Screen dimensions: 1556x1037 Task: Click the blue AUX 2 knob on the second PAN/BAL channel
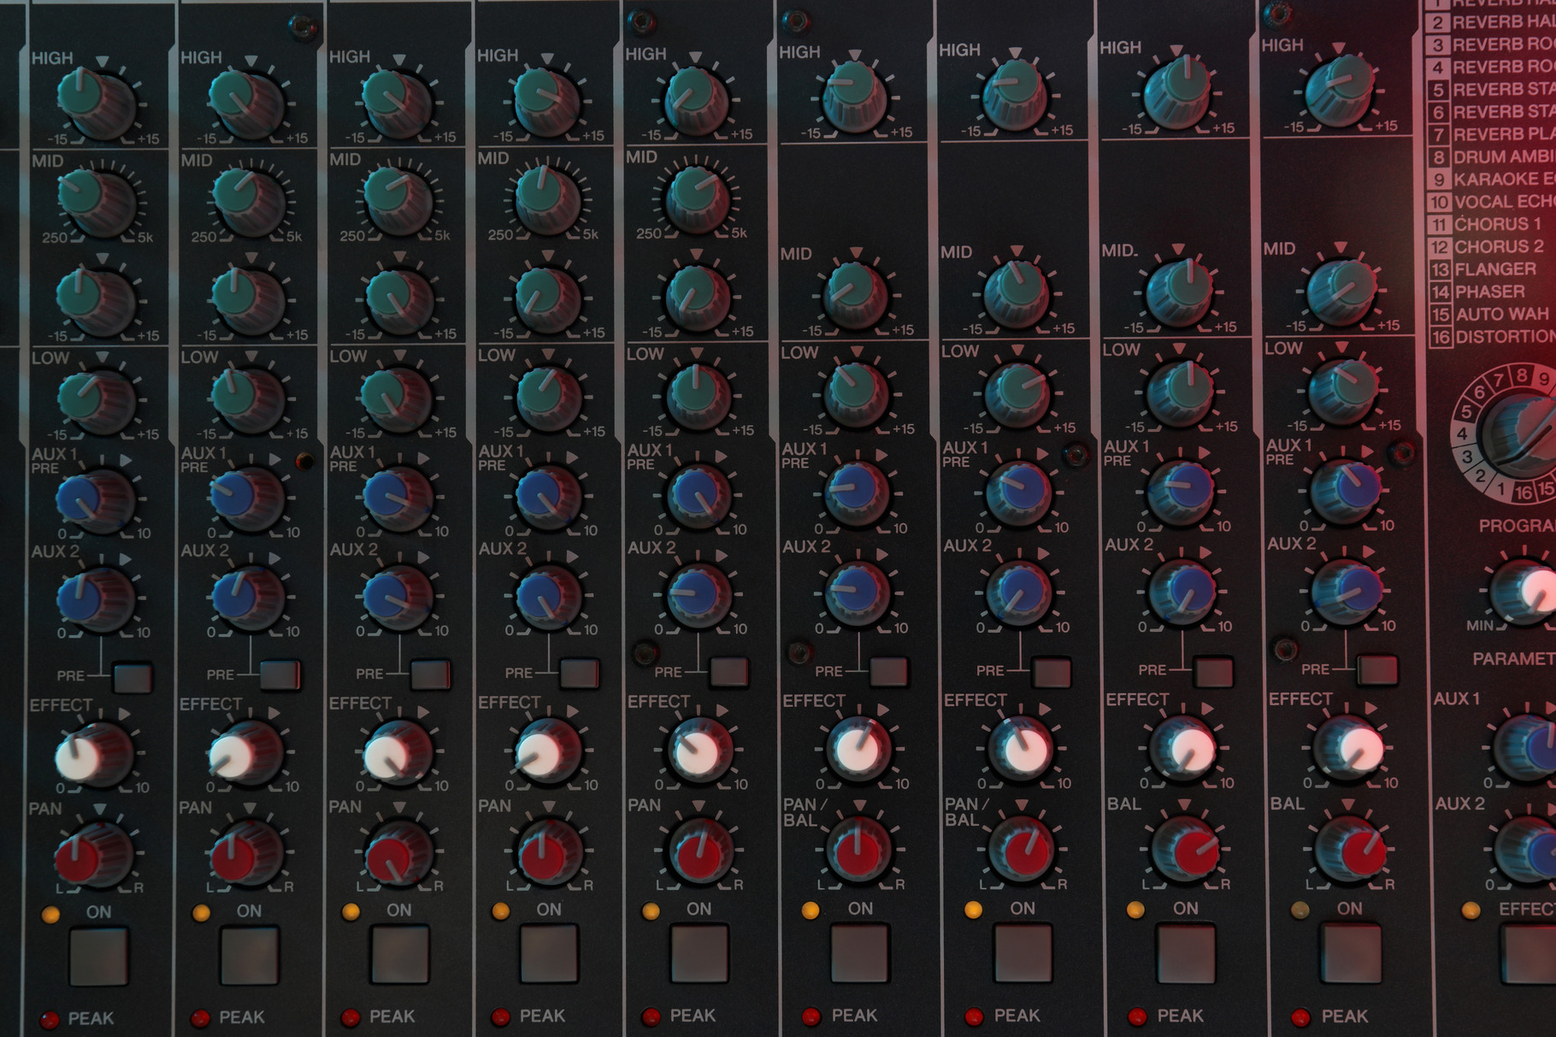[x=1019, y=592]
